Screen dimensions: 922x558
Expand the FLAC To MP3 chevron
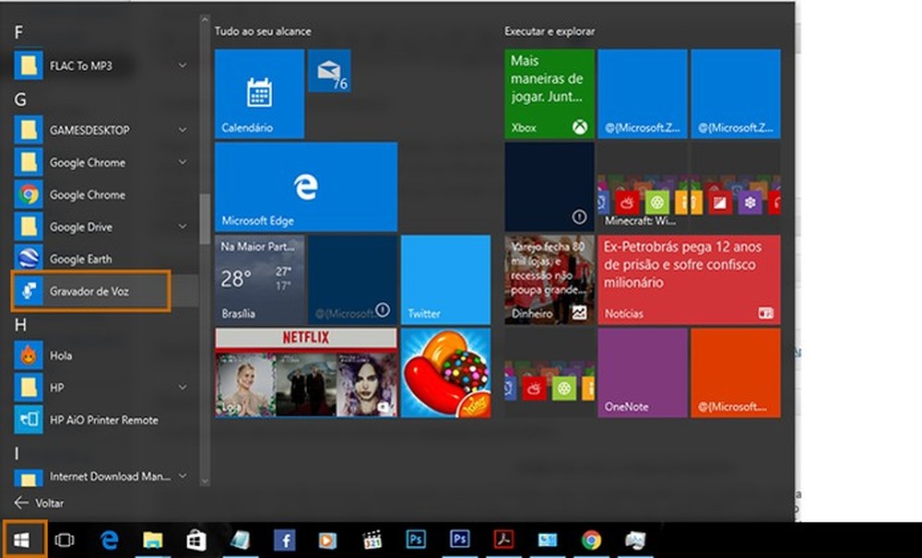(183, 65)
